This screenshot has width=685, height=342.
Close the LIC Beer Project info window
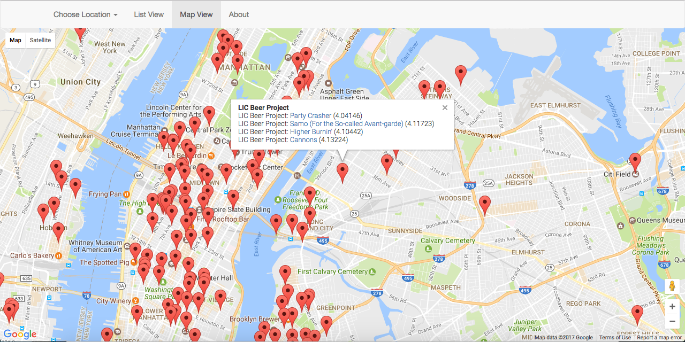(445, 108)
